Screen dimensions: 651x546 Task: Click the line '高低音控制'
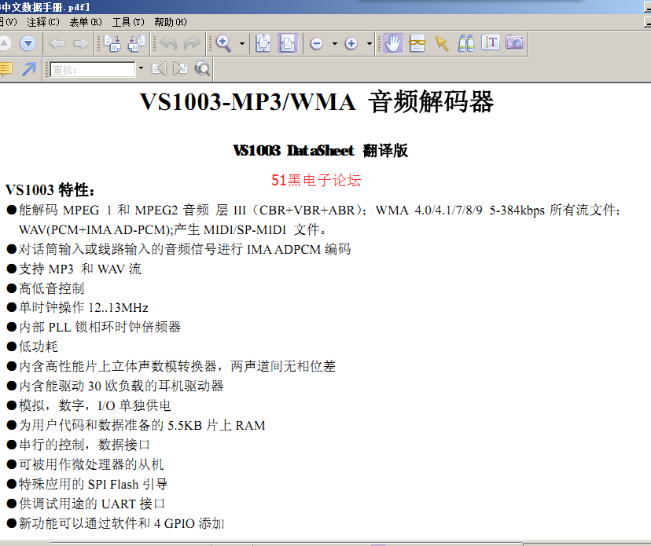51,288
